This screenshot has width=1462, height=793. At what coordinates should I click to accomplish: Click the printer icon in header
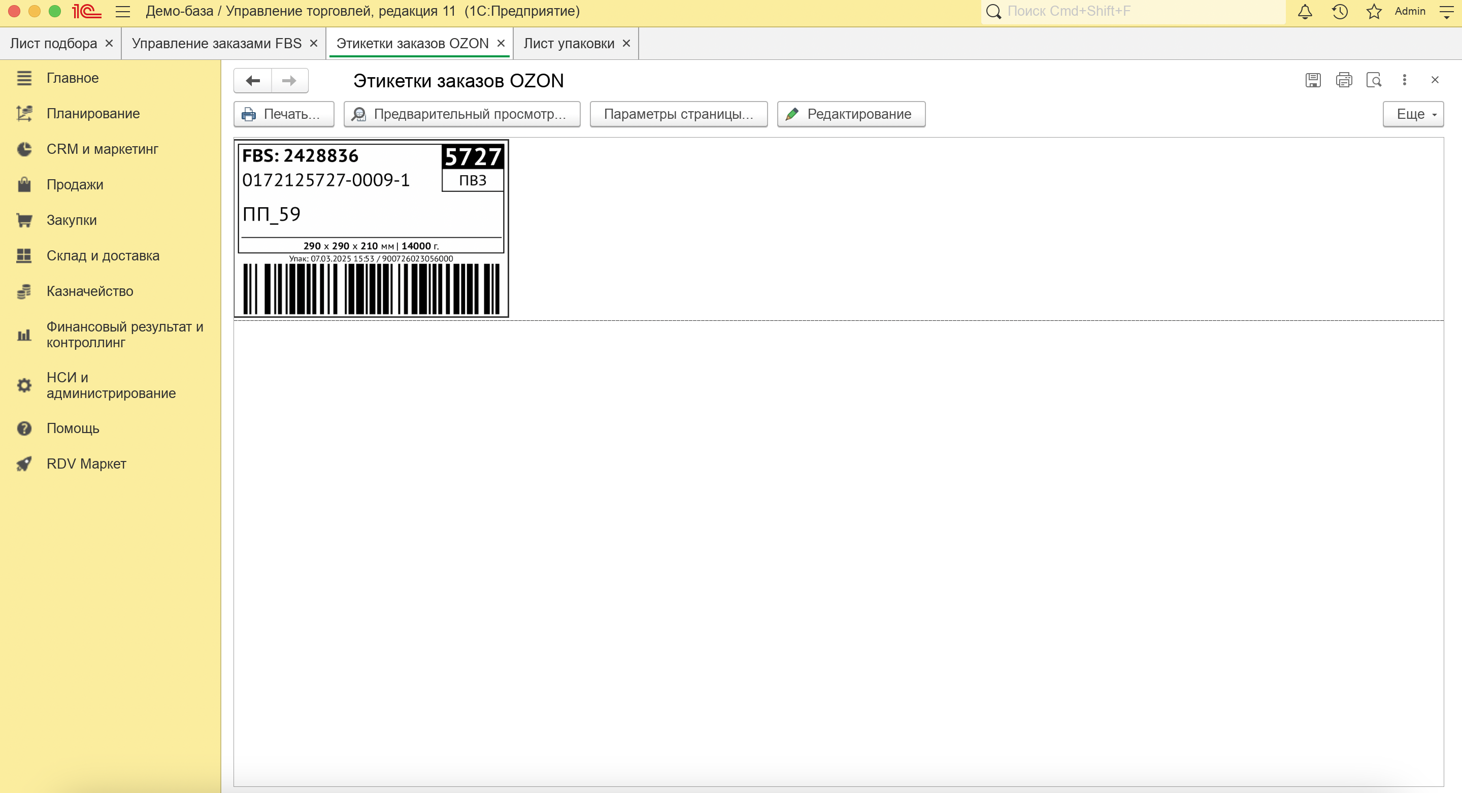1343,80
